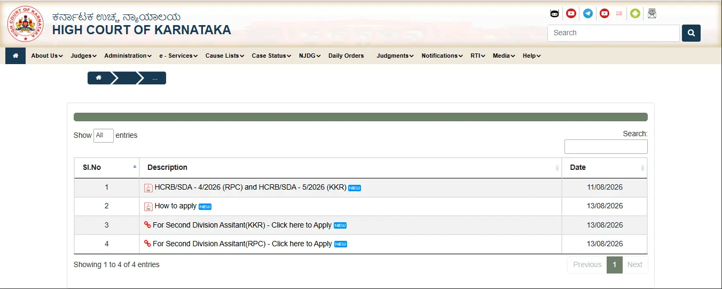Click the Next pagination button

pyautogui.click(x=635, y=265)
